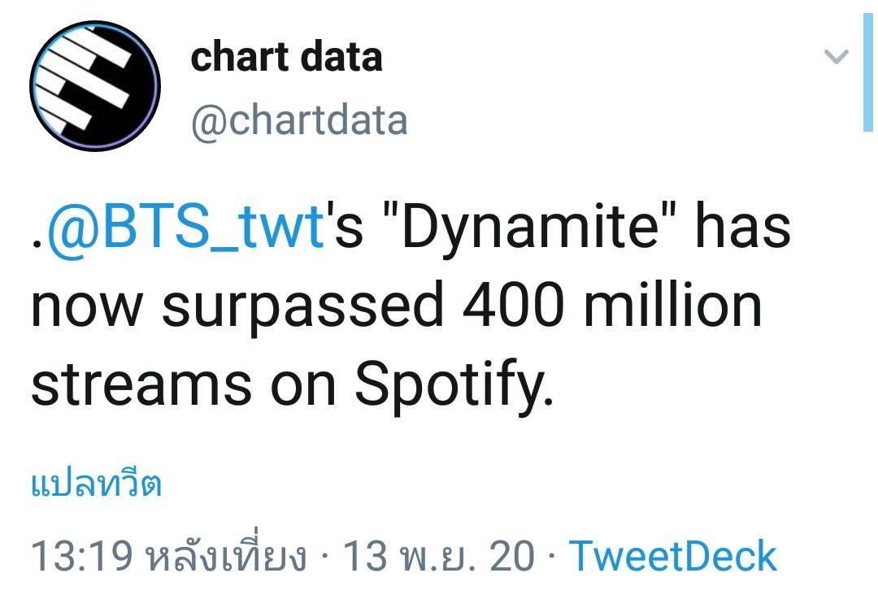Click the word "has" ending first line

[742, 226]
